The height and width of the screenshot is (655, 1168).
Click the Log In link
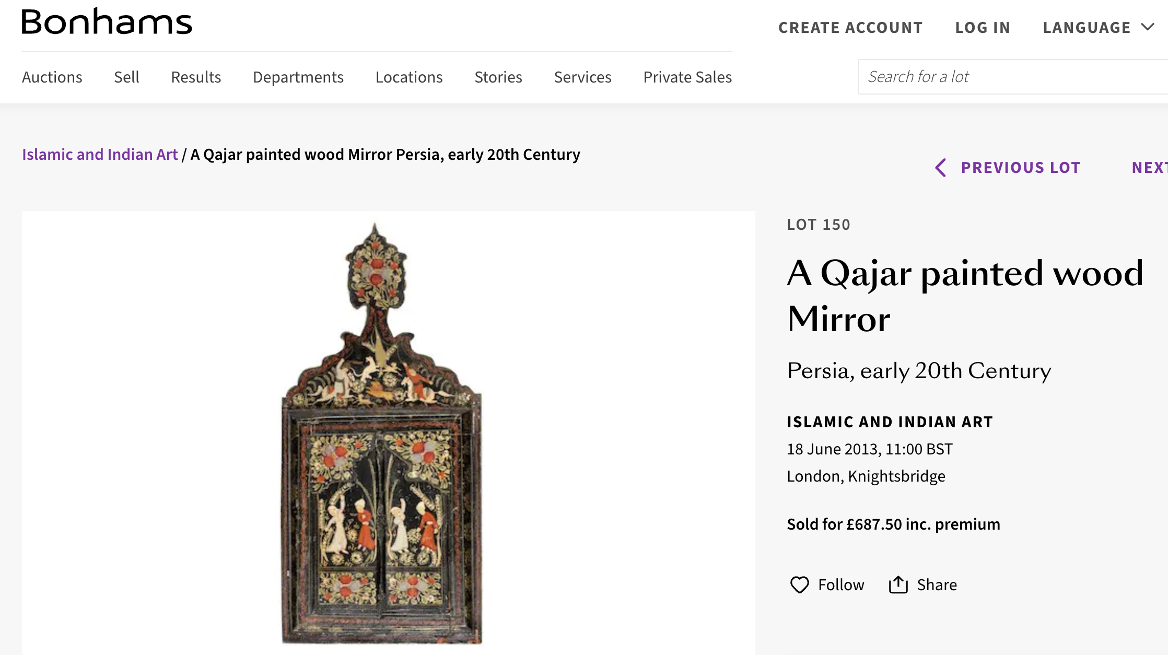pyautogui.click(x=983, y=27)
